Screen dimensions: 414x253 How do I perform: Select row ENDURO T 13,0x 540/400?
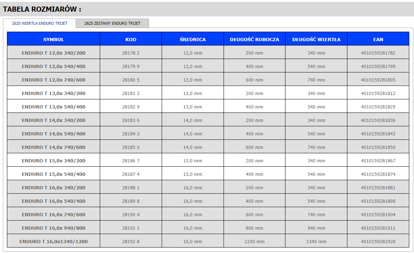pyautogui.click(x=208, y=107)
